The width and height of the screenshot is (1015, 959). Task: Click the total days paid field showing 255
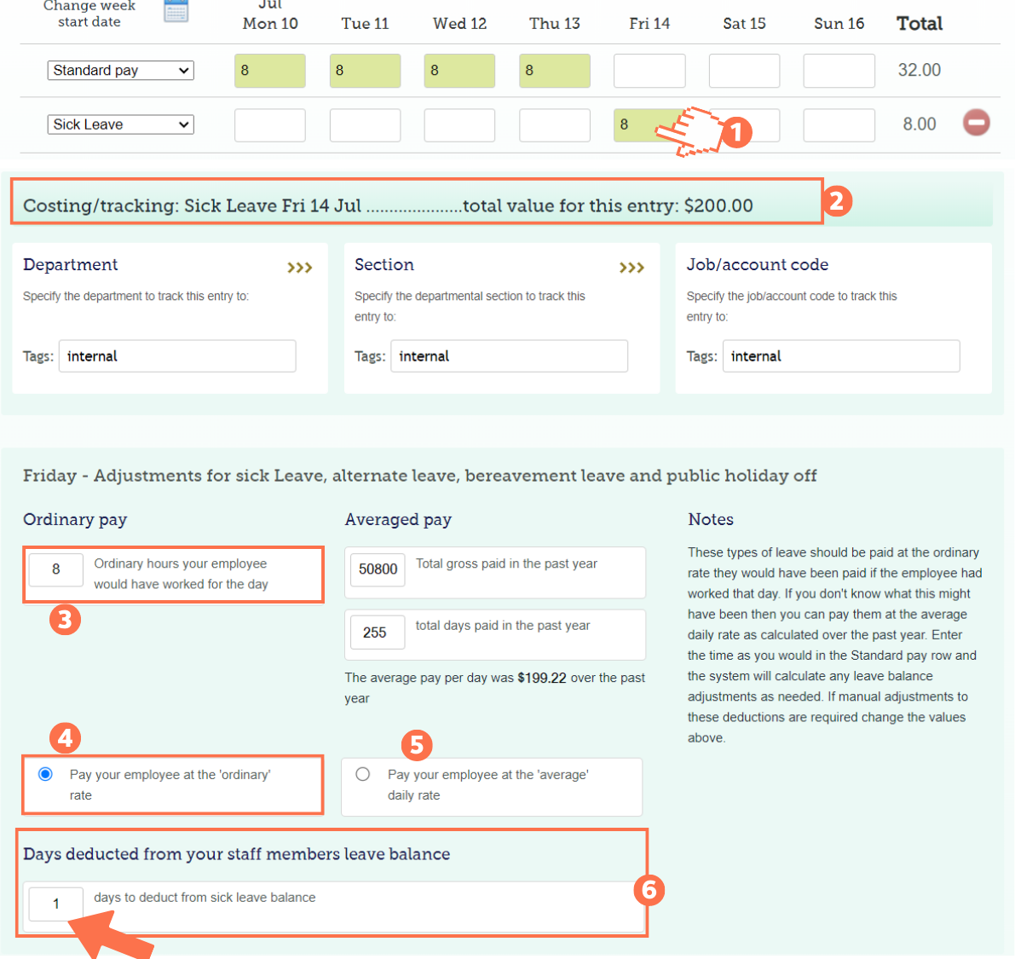pos(377,632)
